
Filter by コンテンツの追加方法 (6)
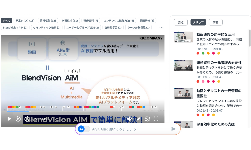[119, 21]
